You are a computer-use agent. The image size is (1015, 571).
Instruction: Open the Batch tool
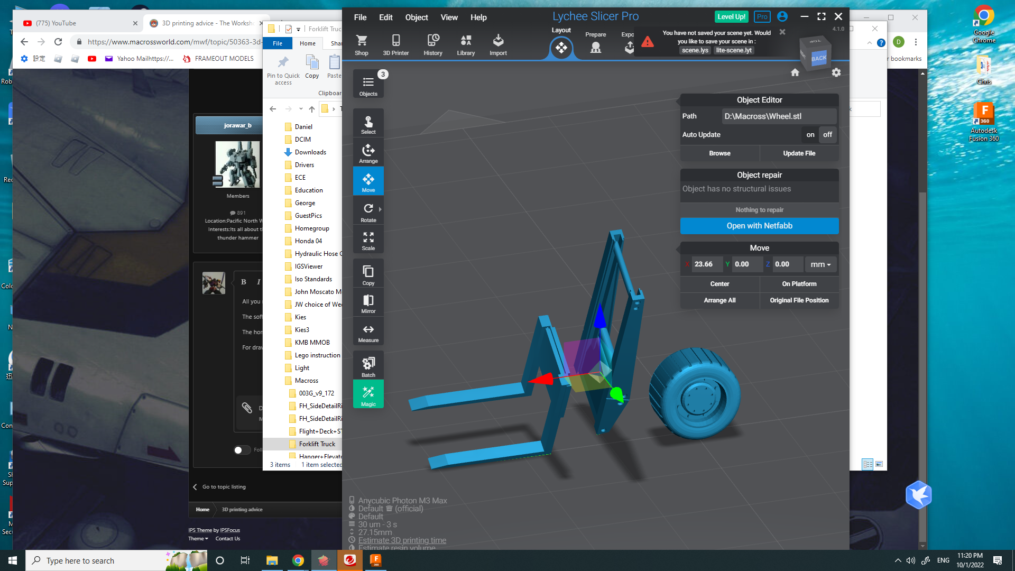tap(368, 366)
